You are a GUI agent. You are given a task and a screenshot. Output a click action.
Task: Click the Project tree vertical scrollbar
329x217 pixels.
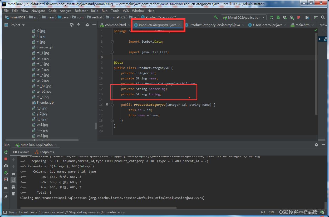(x=96, y=126)
